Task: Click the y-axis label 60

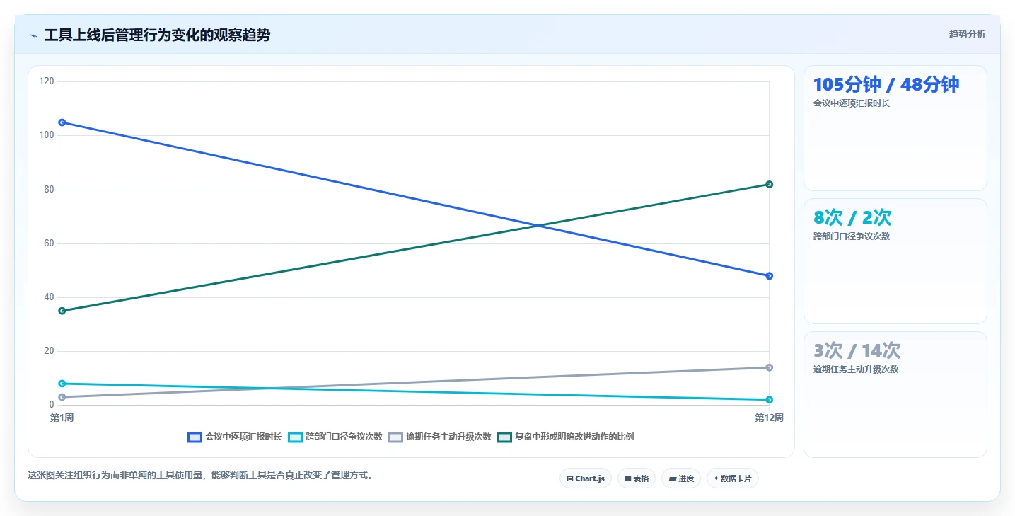Action: point(50,243)
